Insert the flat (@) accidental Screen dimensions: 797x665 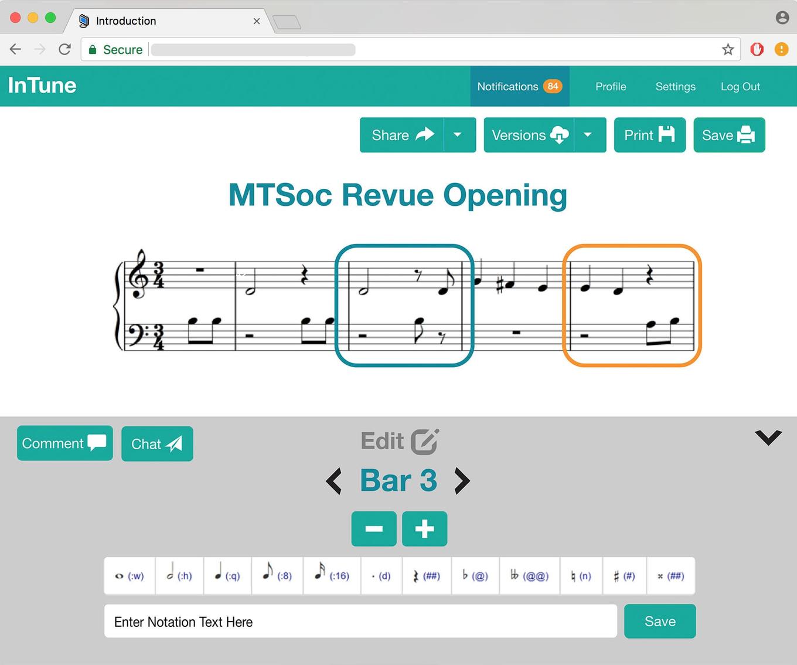475,576
